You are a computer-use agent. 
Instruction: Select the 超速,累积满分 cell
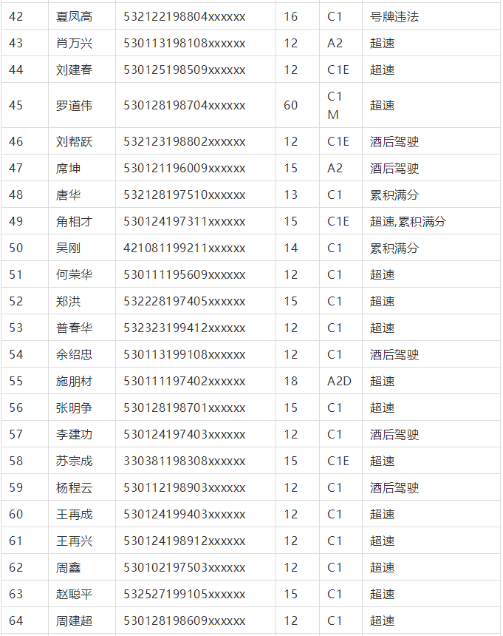[408, 221]
